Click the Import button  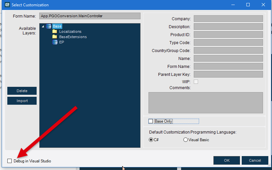pyautogui.click(x=22, y=101)
